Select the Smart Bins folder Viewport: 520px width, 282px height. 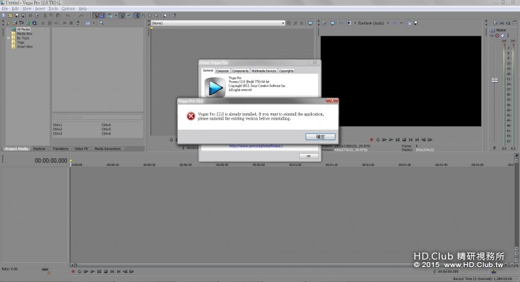(x=25, y=46)
